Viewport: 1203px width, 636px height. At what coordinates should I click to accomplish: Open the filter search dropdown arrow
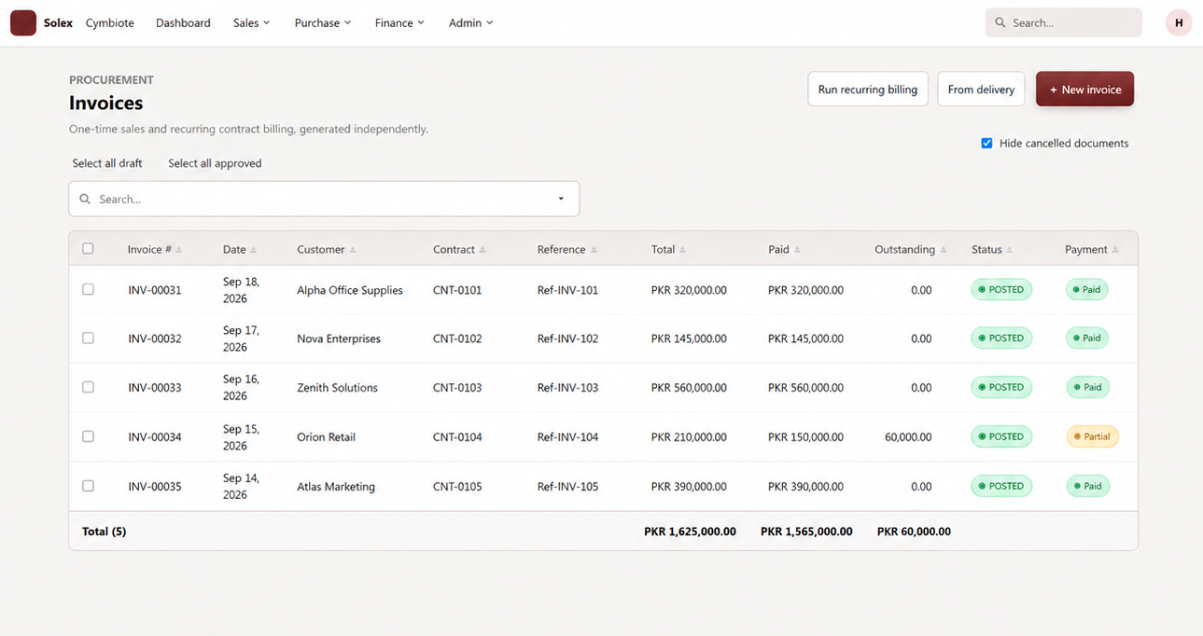click(x=561, y=199)
